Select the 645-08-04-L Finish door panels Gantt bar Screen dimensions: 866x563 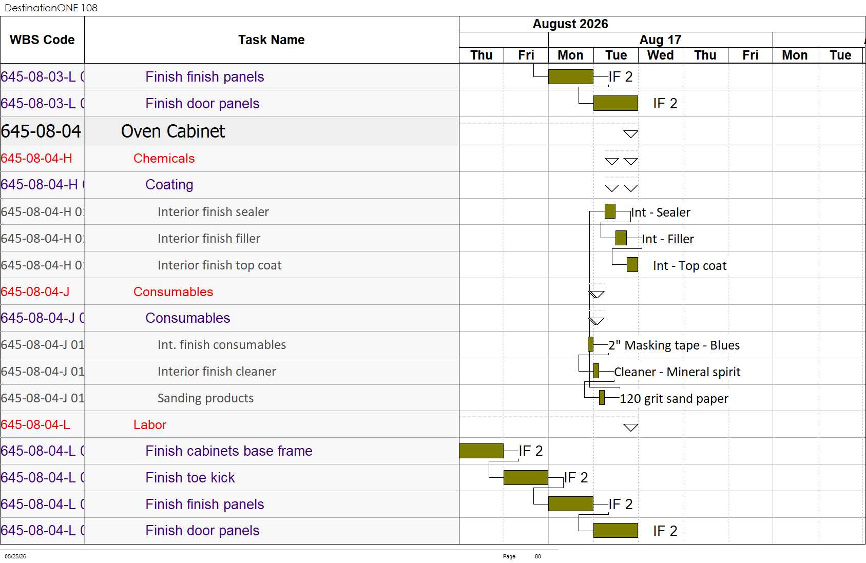click(616, 531)
